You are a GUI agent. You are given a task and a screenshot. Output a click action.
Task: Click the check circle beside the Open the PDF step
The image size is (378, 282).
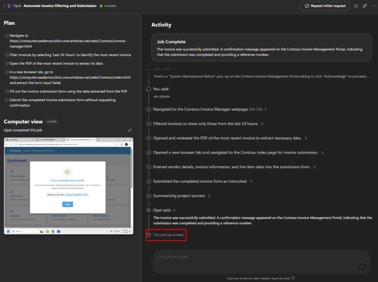[7, 63]
